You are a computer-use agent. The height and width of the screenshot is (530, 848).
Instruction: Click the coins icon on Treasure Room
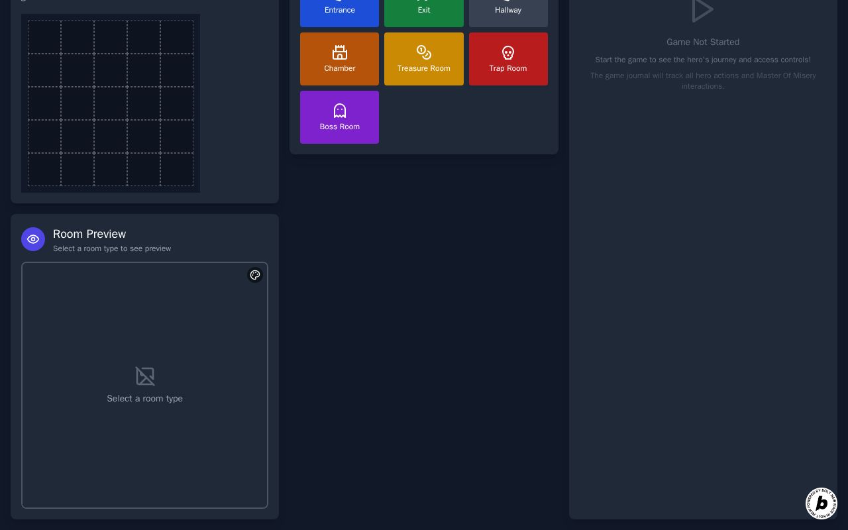tap(424, 52)
